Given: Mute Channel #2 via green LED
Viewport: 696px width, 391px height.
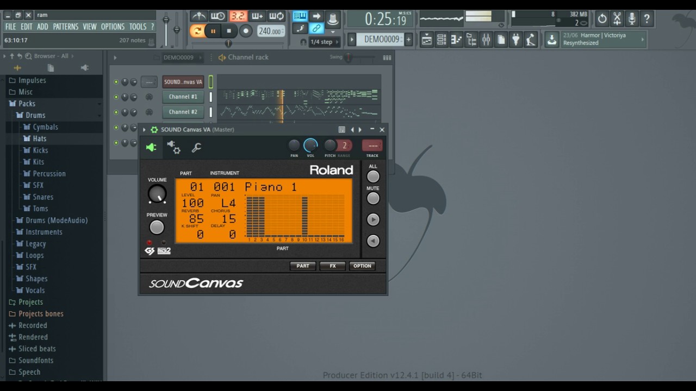Looking at the screenshot, I should 116,112.
